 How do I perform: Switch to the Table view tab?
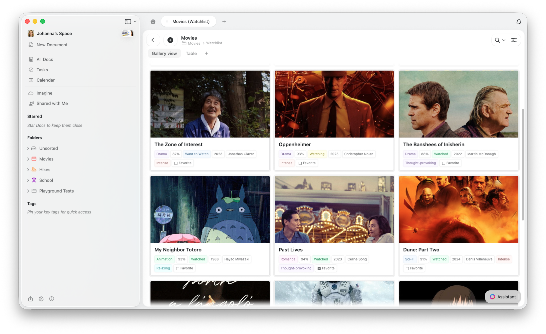[x=191, y=53]
